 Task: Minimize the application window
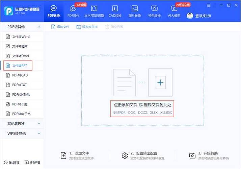coord(221,5)
